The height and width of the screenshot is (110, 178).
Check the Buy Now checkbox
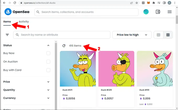pyautogui.click(x=48, y=53)
